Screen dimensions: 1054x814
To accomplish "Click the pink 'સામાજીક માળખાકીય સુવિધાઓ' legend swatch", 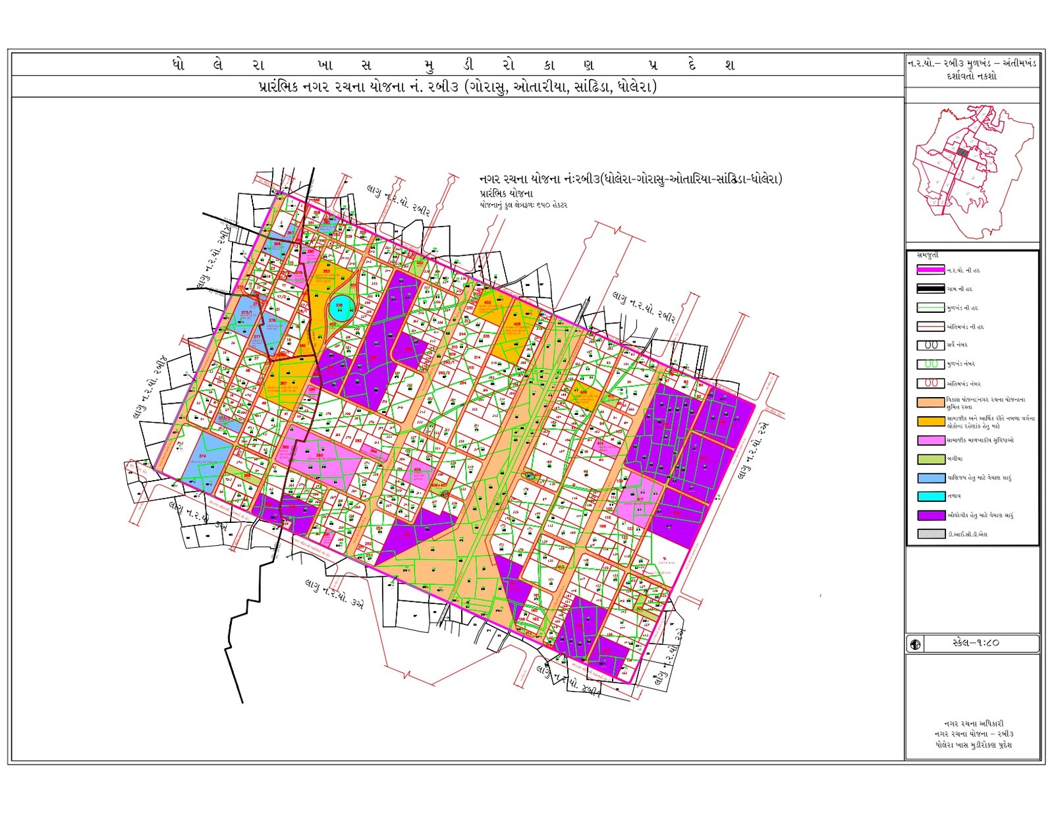I will pyautogui.click(x=930, y=440).
